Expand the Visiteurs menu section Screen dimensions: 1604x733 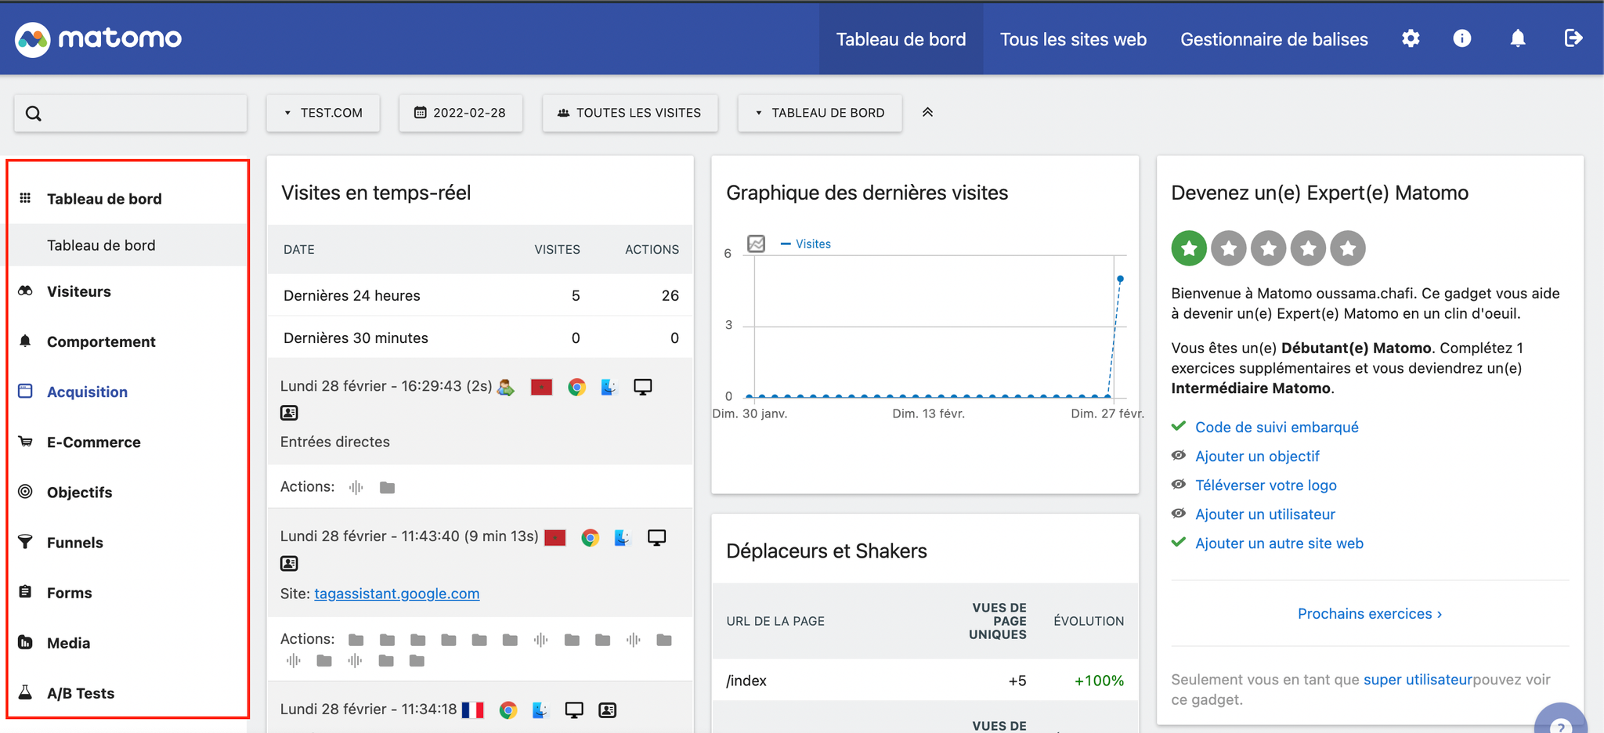click(79, 291)
